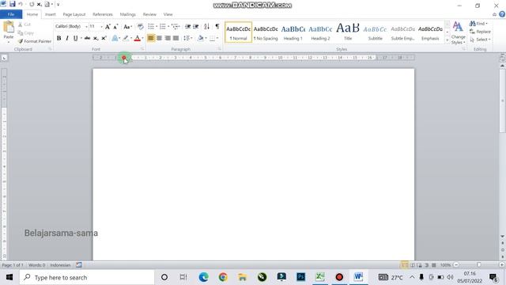Click Text Effects icon

pos(115,38)
